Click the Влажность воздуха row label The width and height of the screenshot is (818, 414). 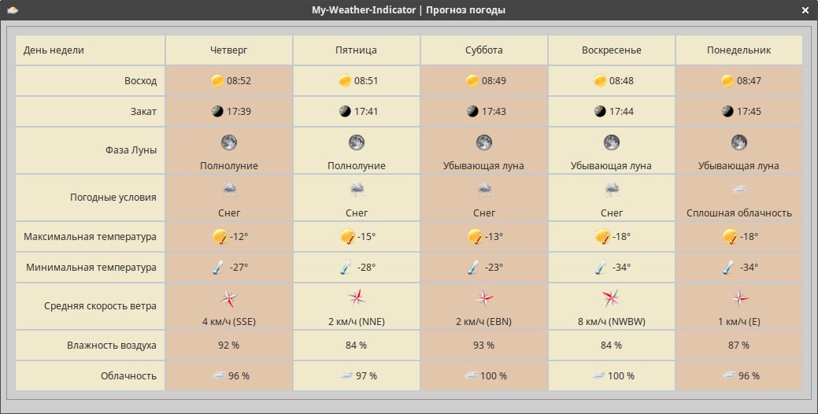click(112, 346)
